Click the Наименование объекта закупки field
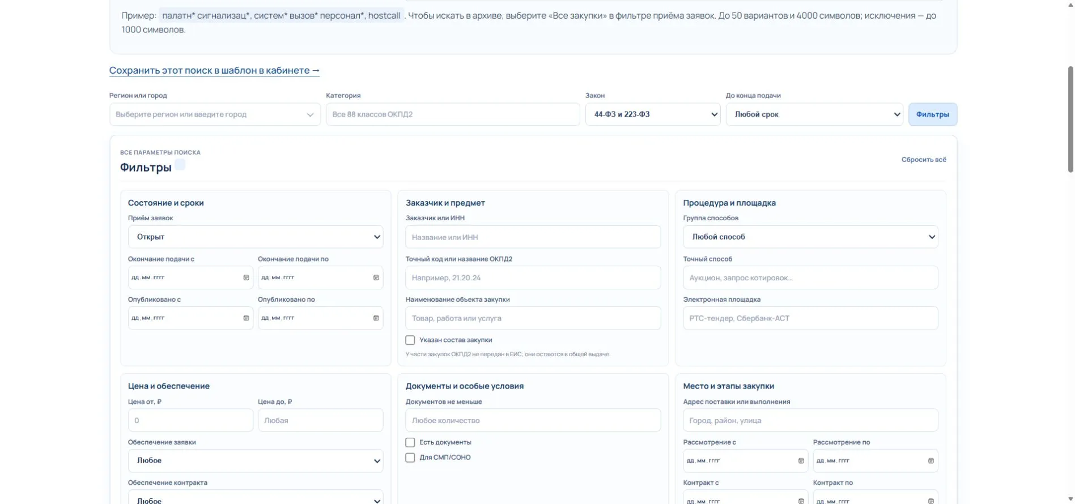The width and height of the screenshot is (1075, 504). [533, 318]
